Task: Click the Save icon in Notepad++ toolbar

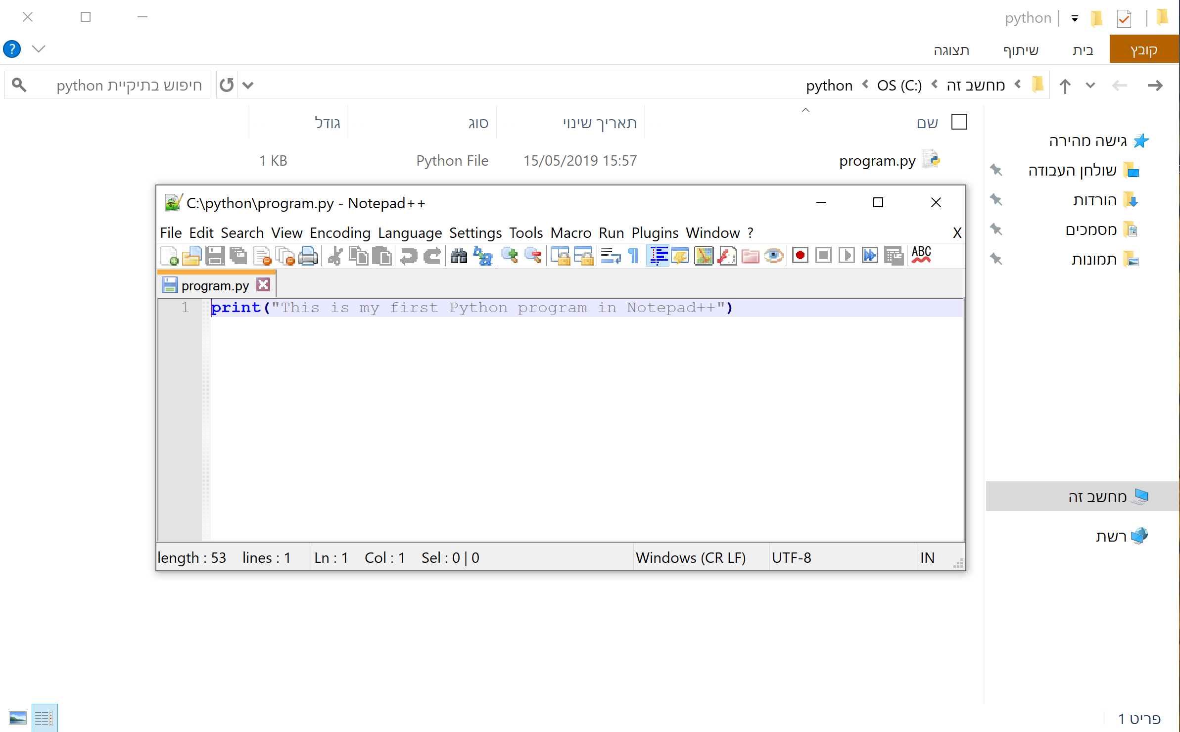Action: (x=215, y=256)
